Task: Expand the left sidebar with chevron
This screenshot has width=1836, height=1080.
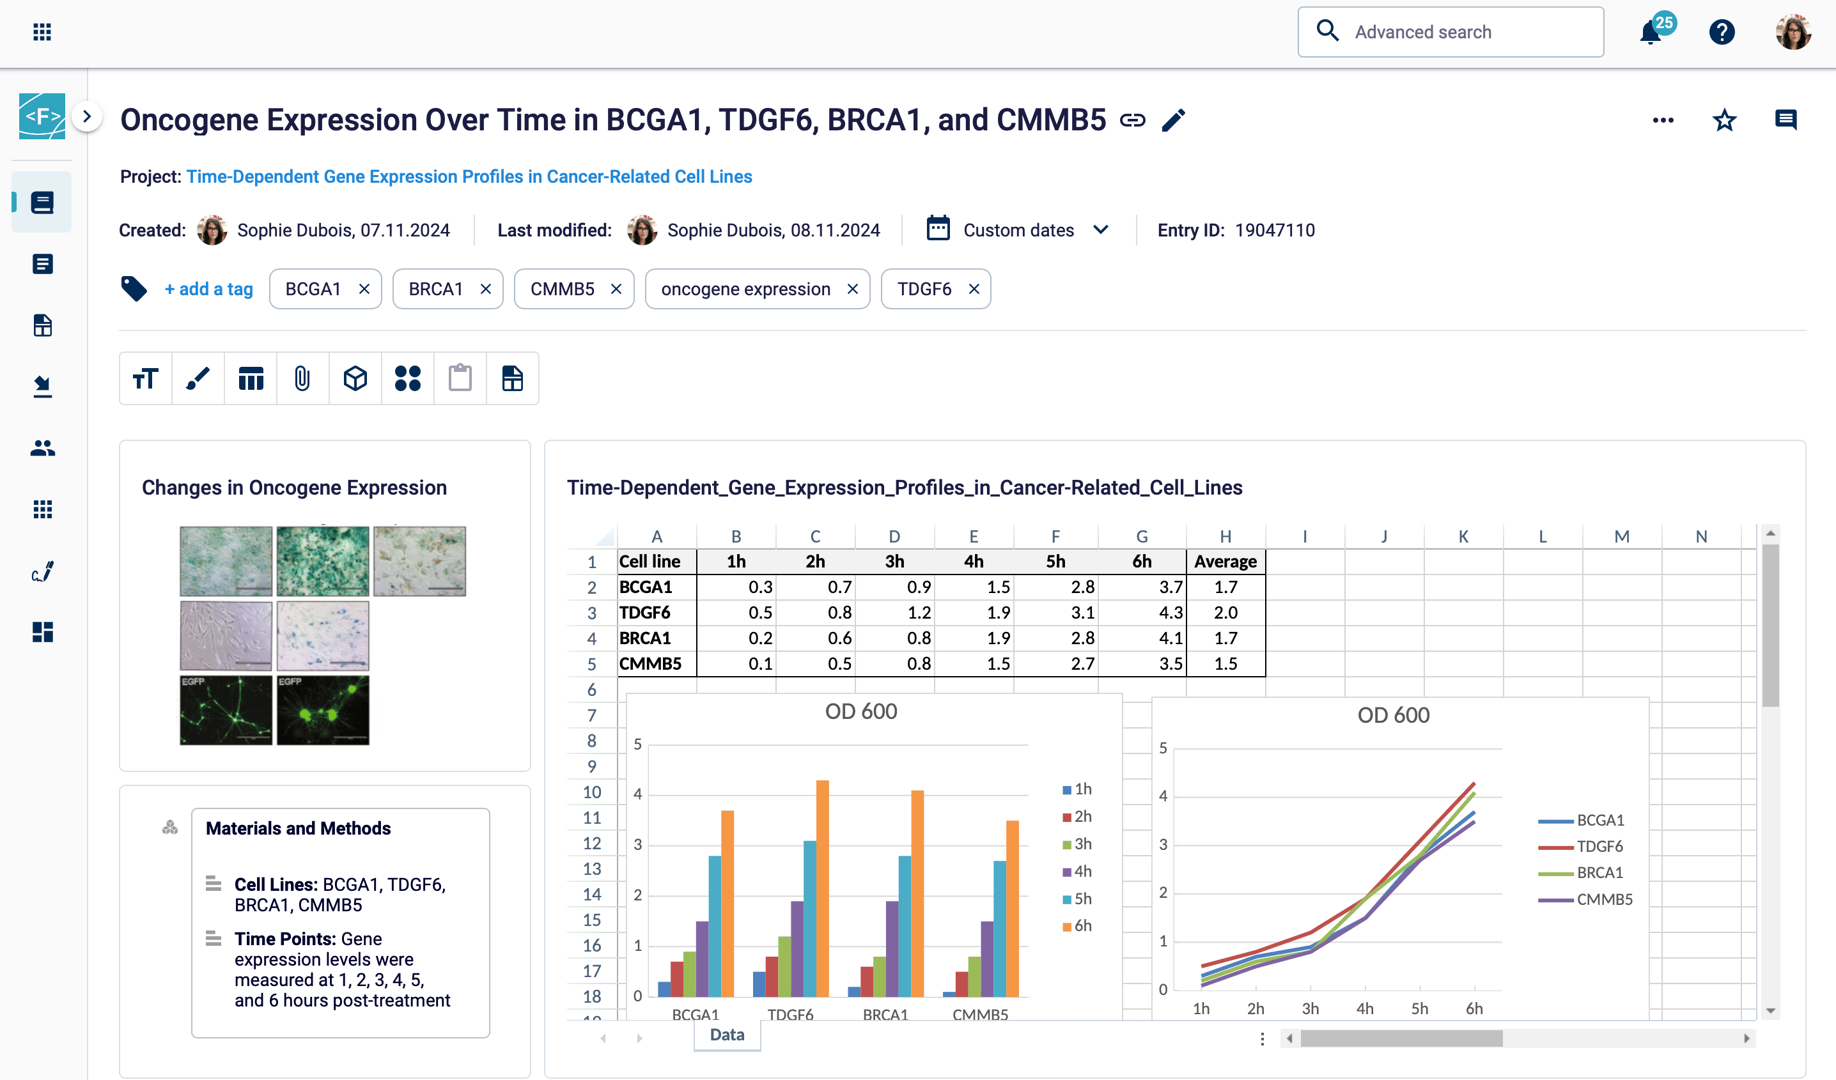Action: click(87, 116)
